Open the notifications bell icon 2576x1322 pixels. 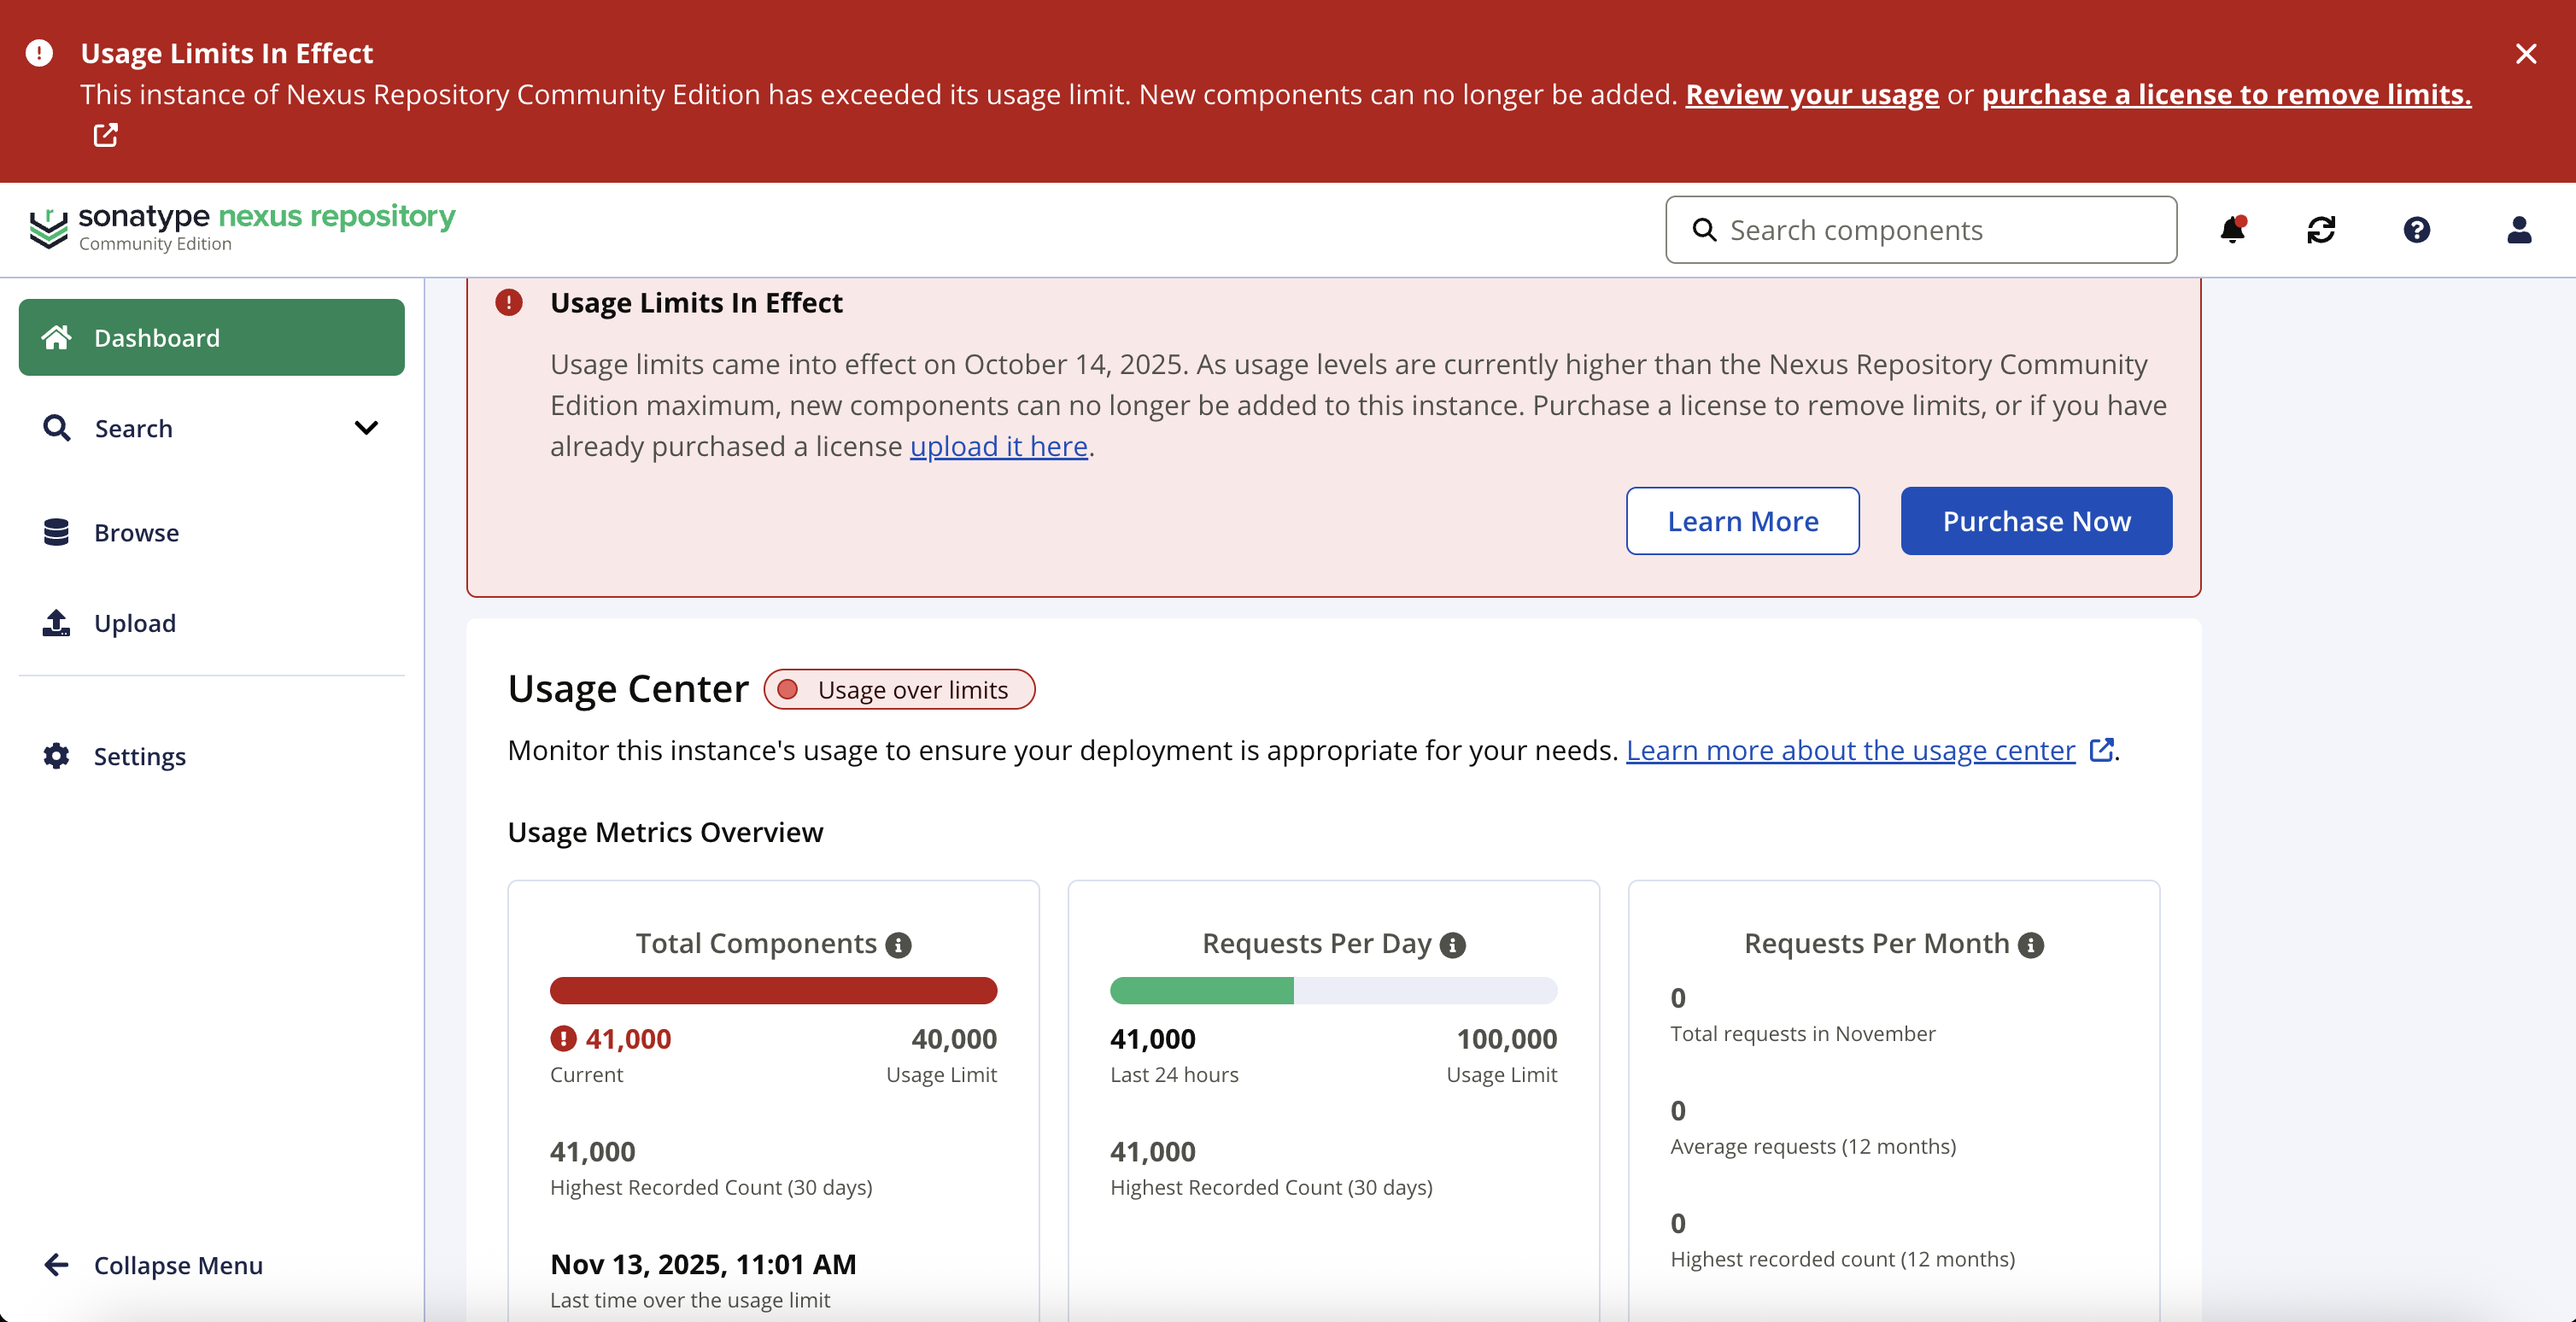[2232, 230]
